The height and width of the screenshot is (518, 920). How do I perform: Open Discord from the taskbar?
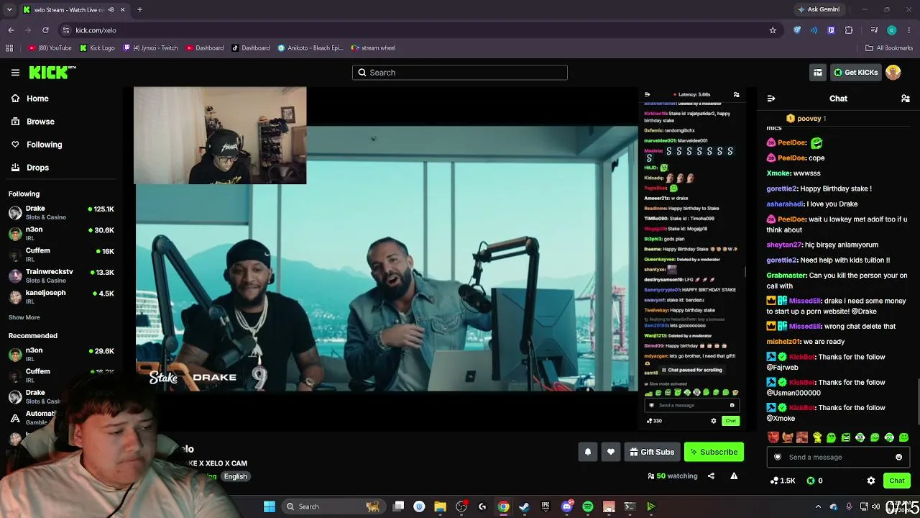tap(567, 506)
